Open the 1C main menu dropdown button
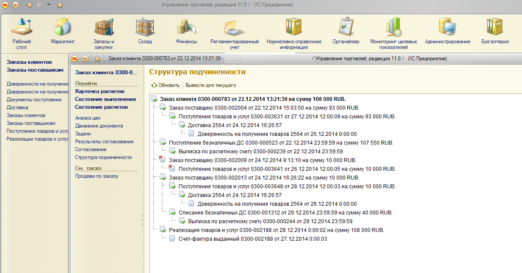The width and height of the screenshot is (522, 273). [16, 5]
